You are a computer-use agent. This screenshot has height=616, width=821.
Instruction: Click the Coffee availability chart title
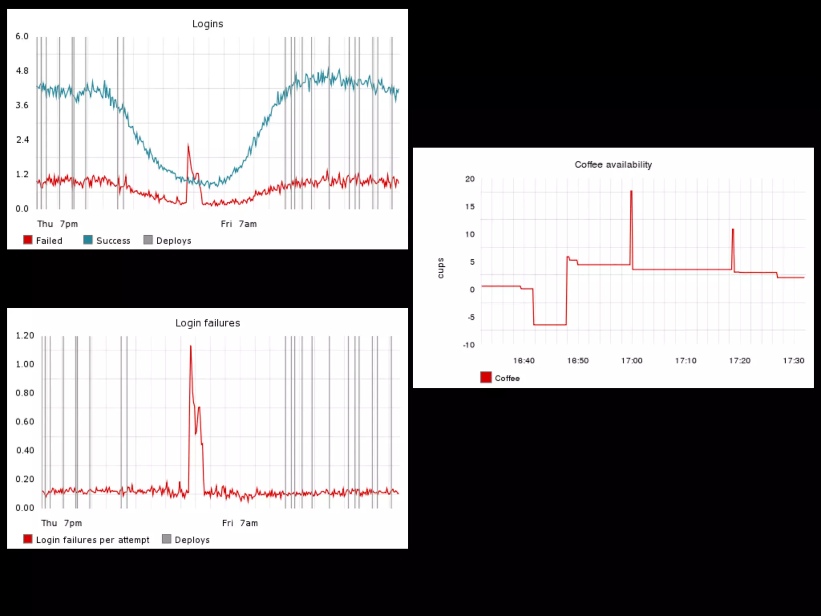point(613,165)
